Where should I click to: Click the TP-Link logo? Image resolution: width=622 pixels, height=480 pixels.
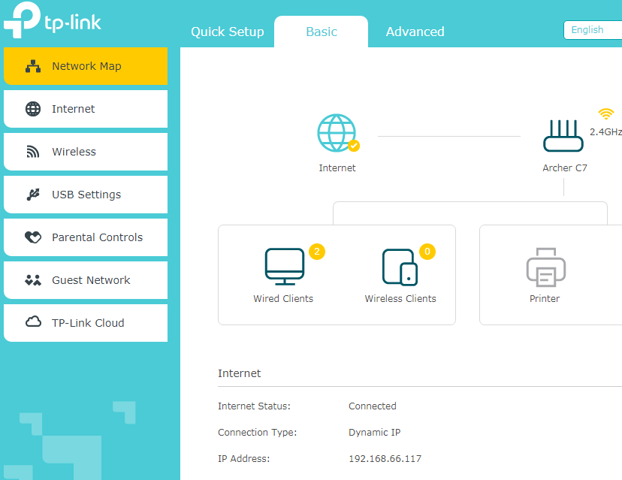pos(53,21)
